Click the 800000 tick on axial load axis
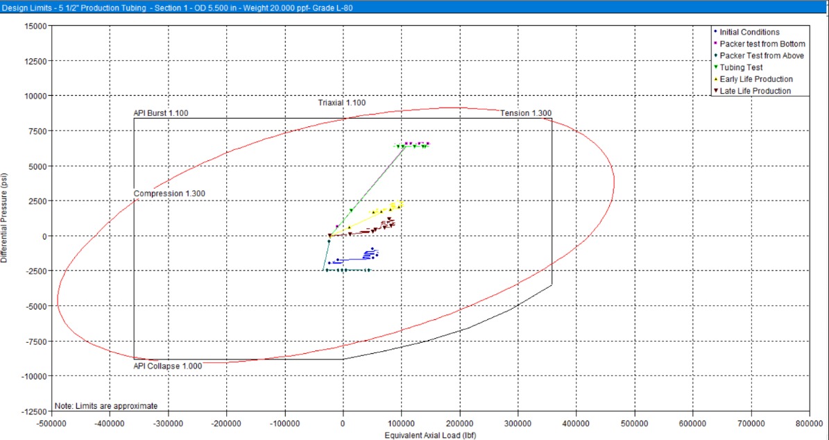 810,423
